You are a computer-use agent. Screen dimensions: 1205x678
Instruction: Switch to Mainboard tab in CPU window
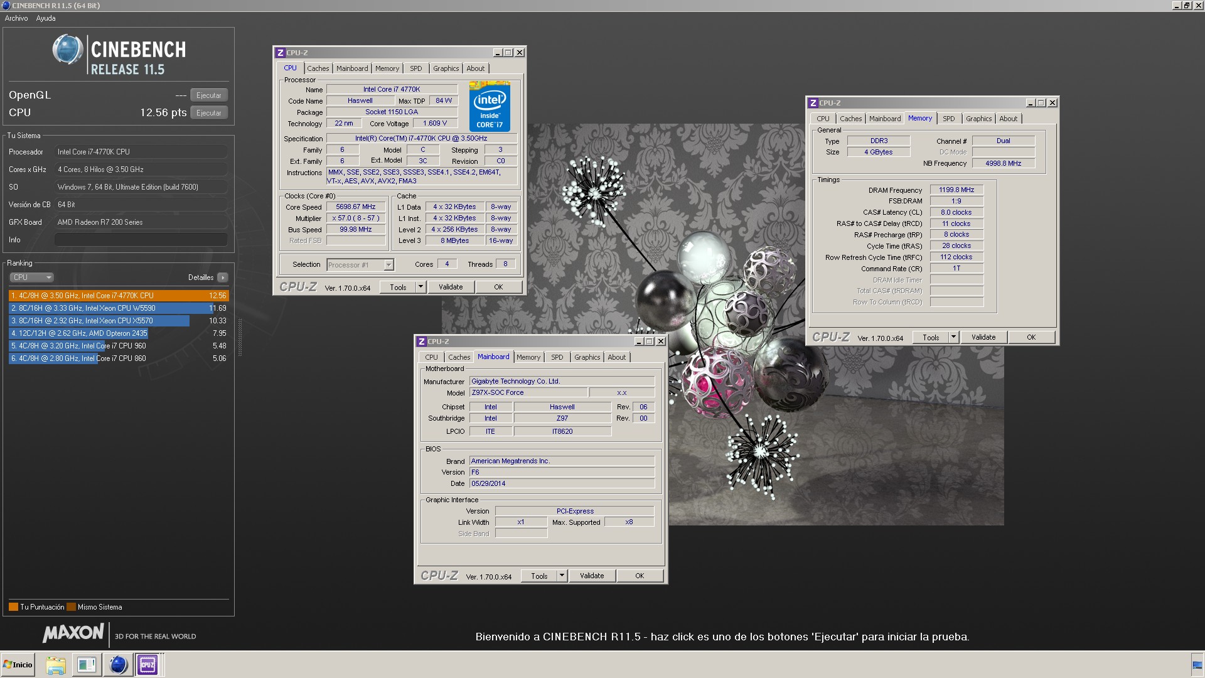coord(352,68)
